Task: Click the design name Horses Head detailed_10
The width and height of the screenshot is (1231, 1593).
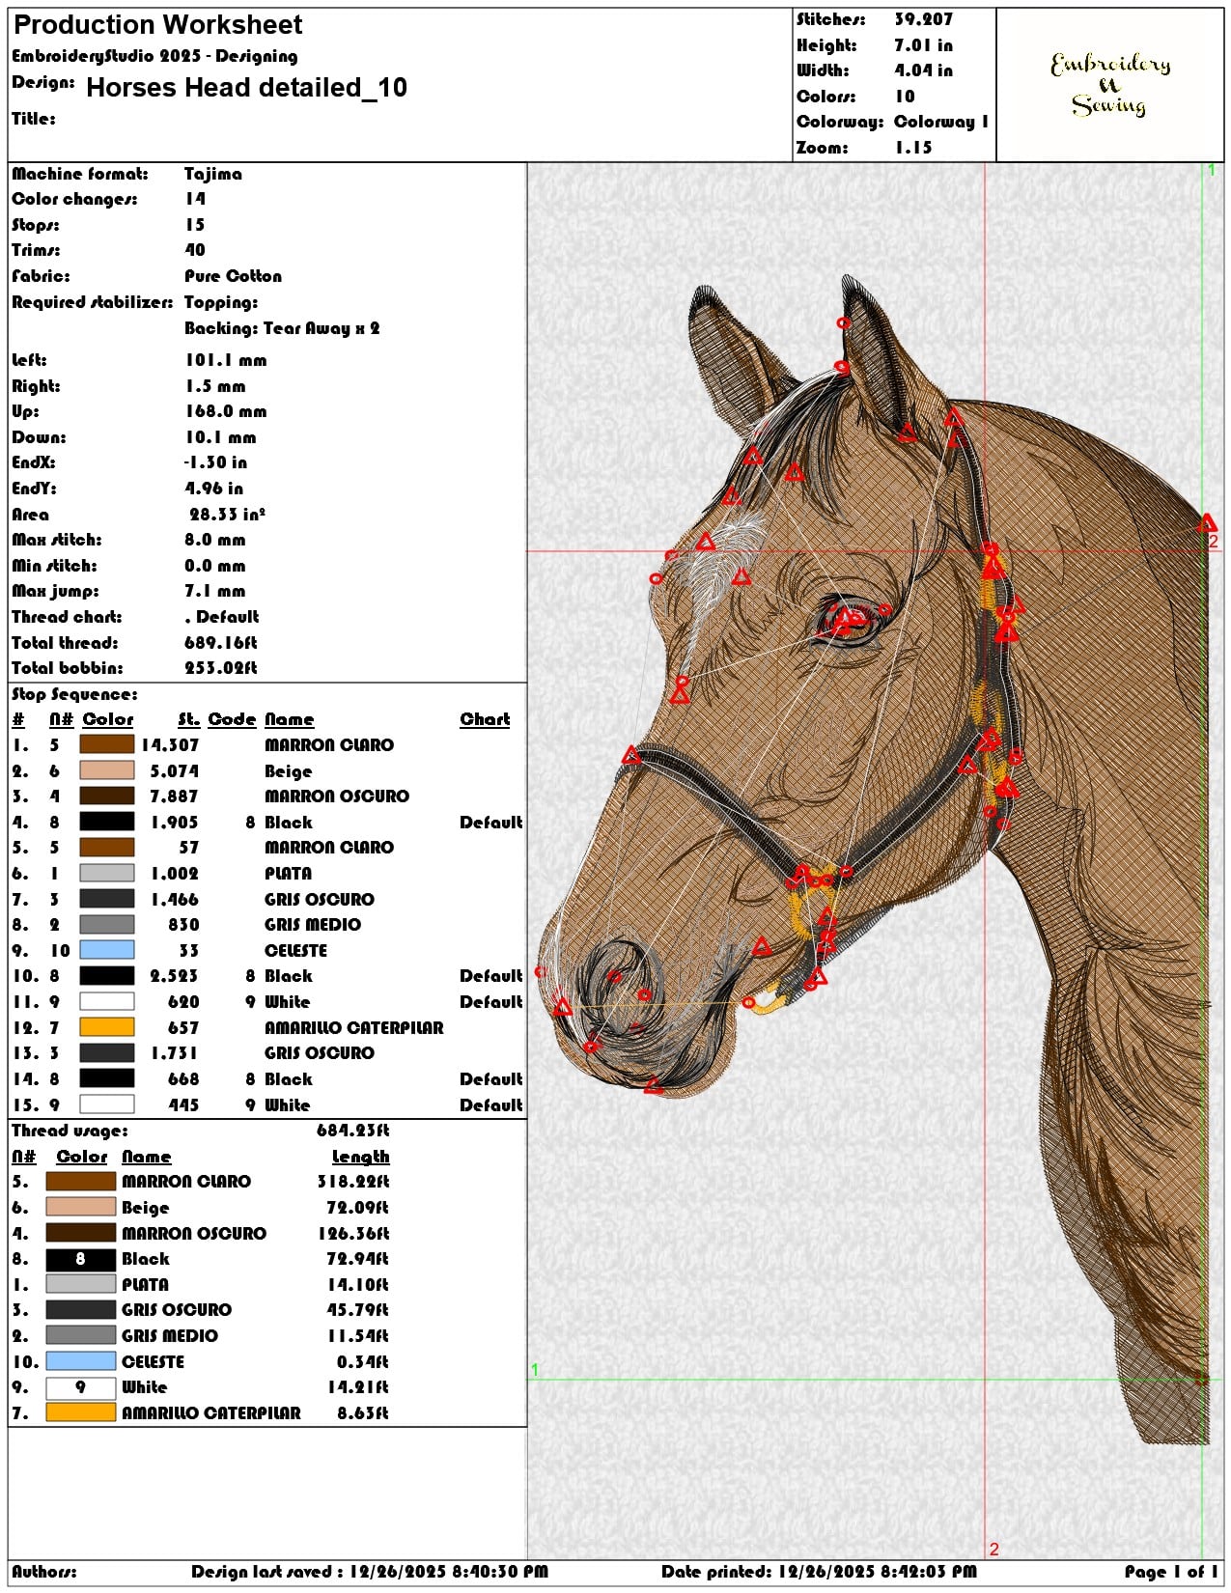Action: (x=246, y=88)
